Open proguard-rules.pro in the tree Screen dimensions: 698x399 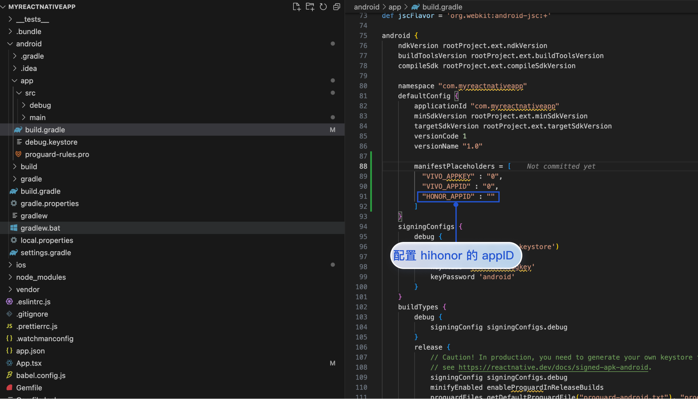[x=57, y=154]
